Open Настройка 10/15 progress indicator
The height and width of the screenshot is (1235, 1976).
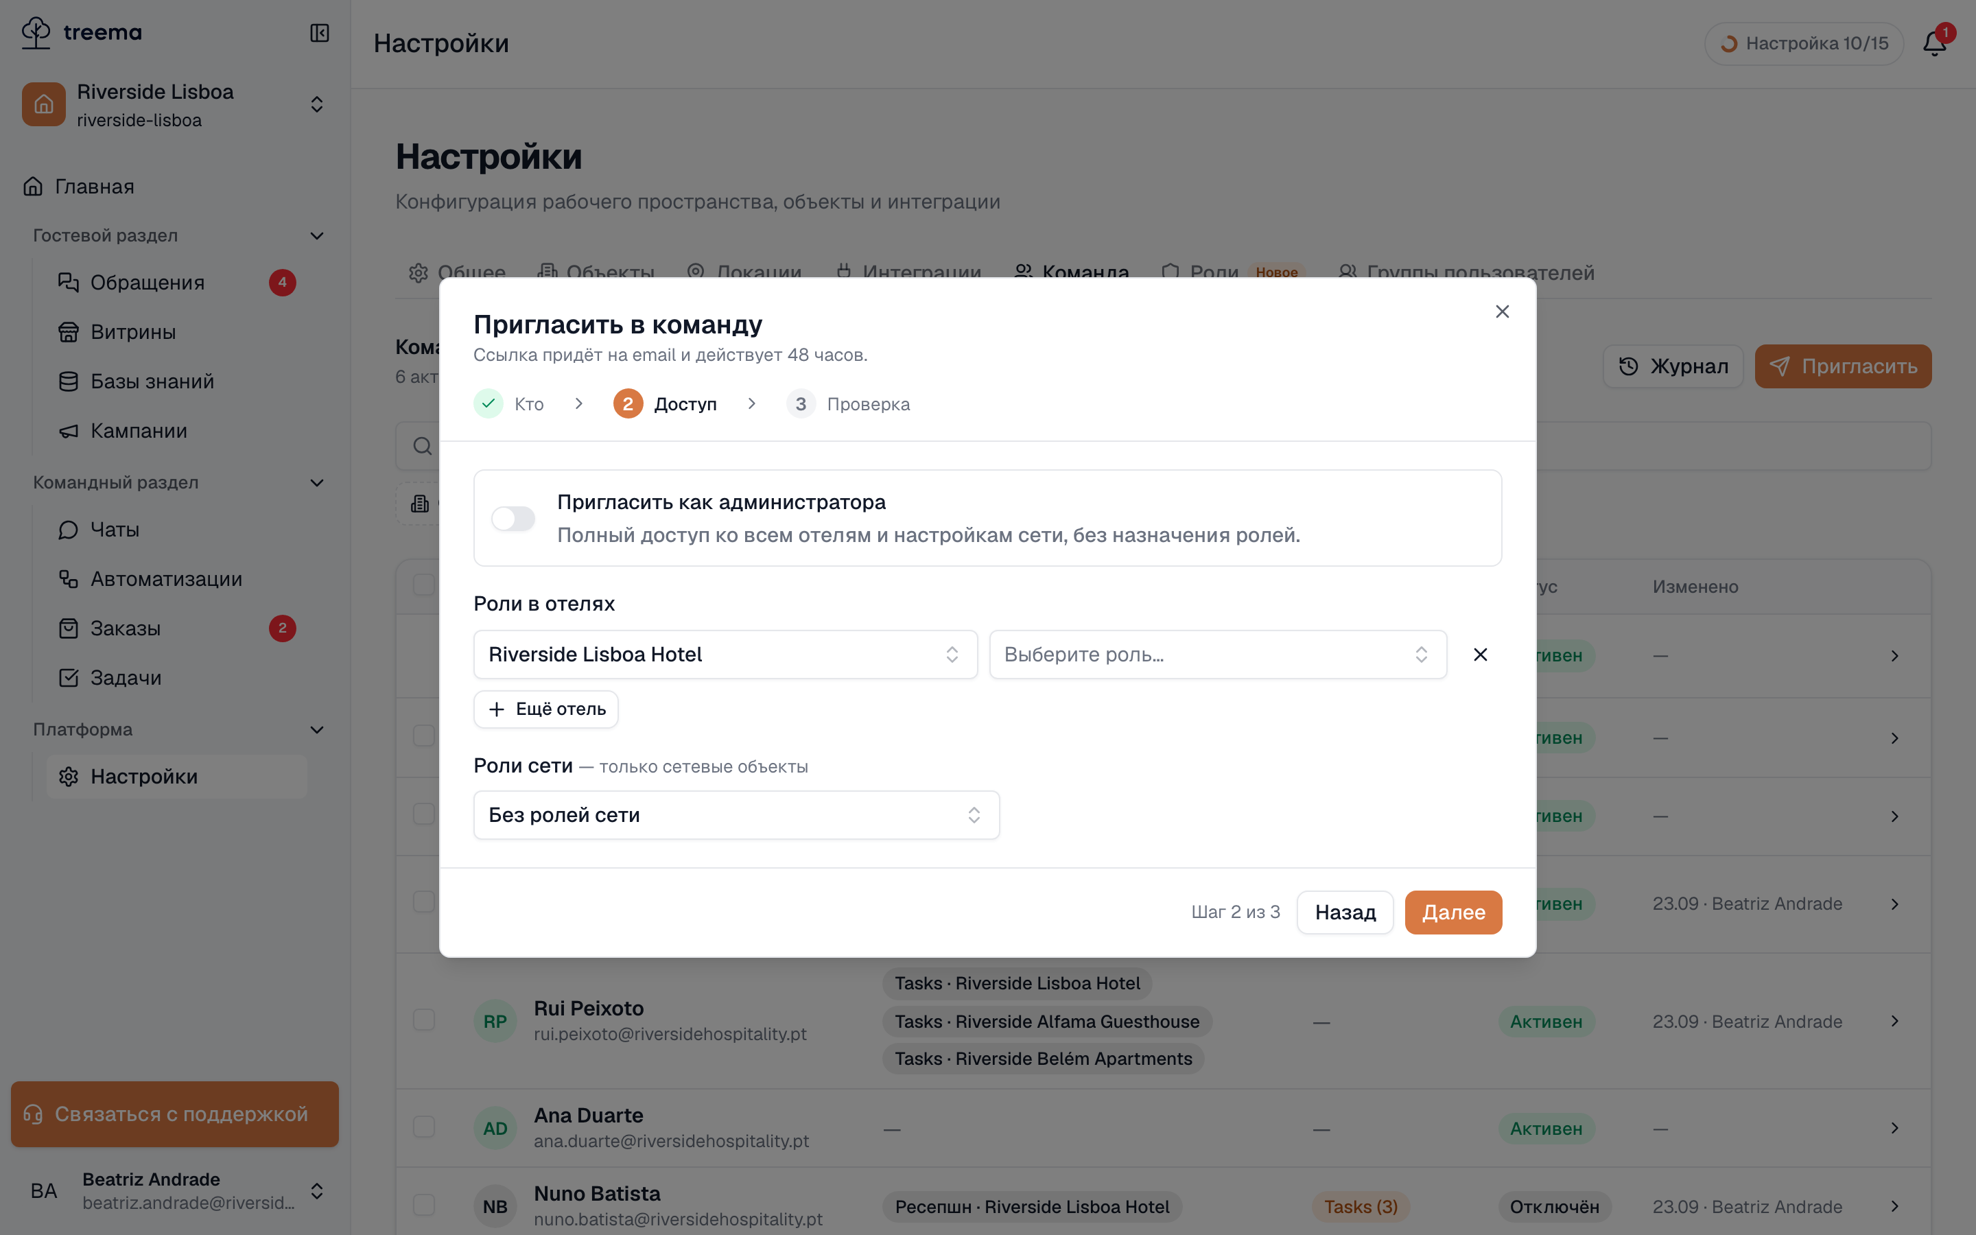tap(1804, 43)
